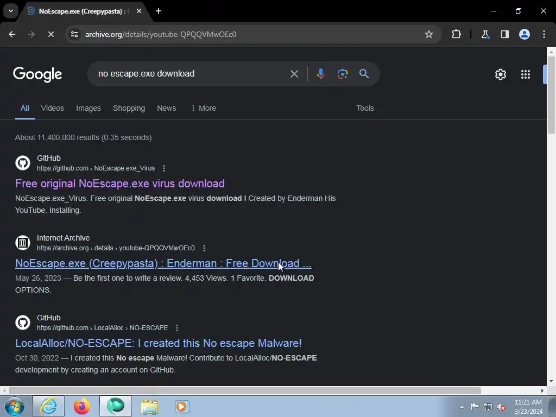Viewport: 556px width, 417px height.
Task: Expand the tab search dropdown arrow
Action: 11,11
